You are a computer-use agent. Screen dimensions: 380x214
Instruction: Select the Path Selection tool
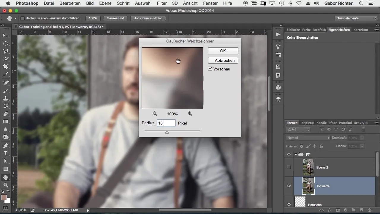pos(5,161)
